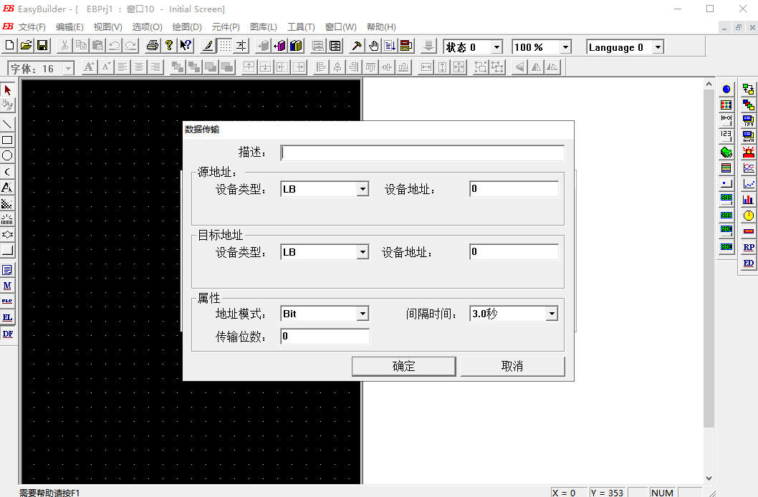
Task: Click the 传输位数 input field
Action: pos(325,336)
